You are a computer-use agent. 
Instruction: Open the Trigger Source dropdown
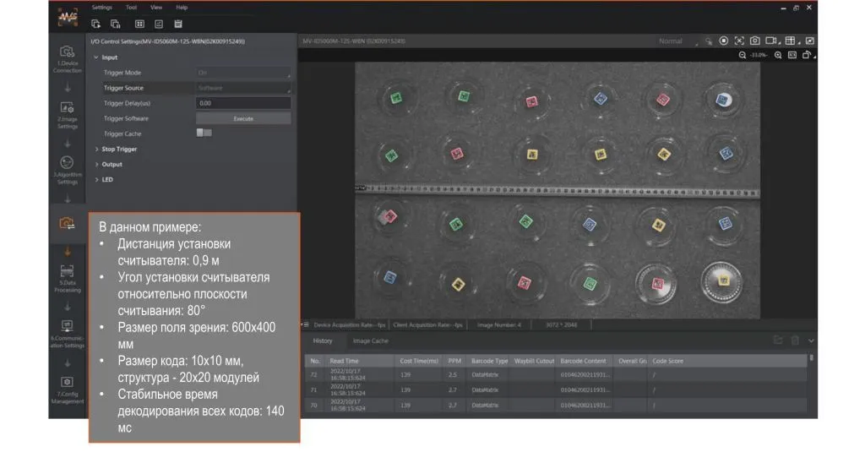(243, 88)
